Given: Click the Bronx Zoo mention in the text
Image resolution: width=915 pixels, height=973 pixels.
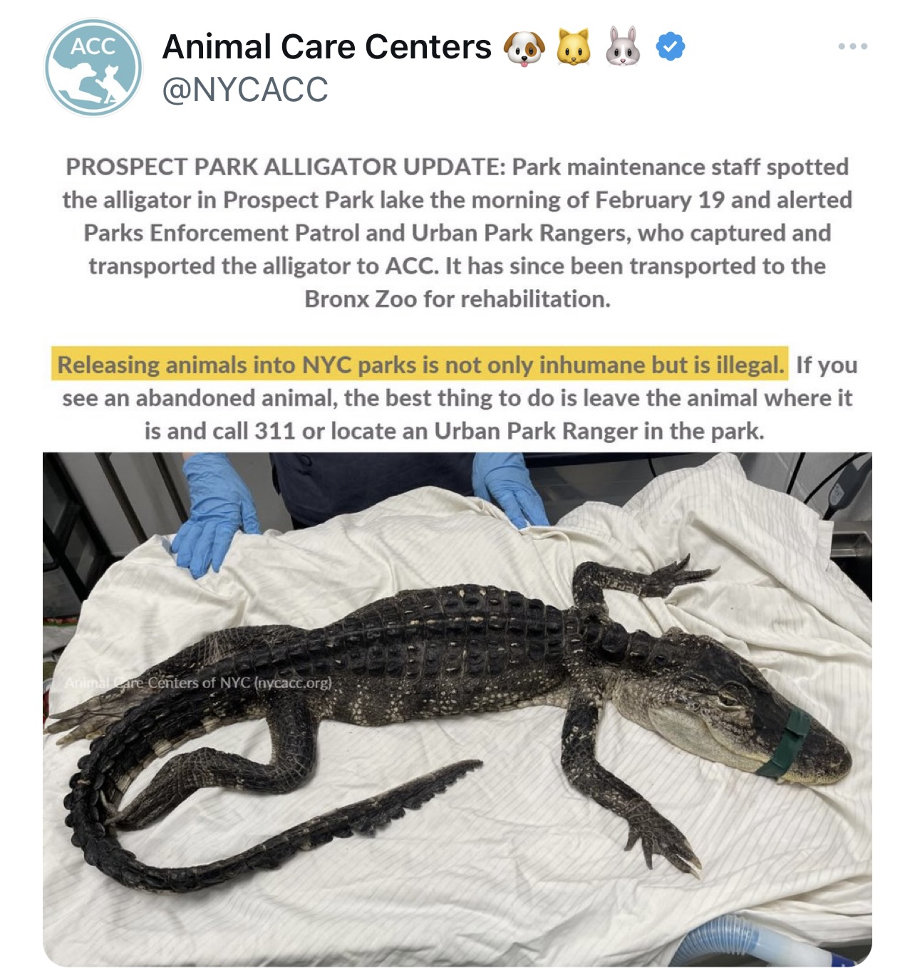Looking at the screenshot, I should click(361, 299).
